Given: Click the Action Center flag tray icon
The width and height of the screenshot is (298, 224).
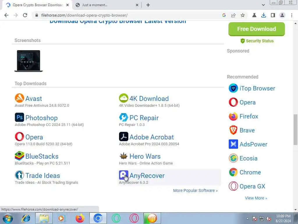Looking at the screenshot, I should [x=254, y=219].
